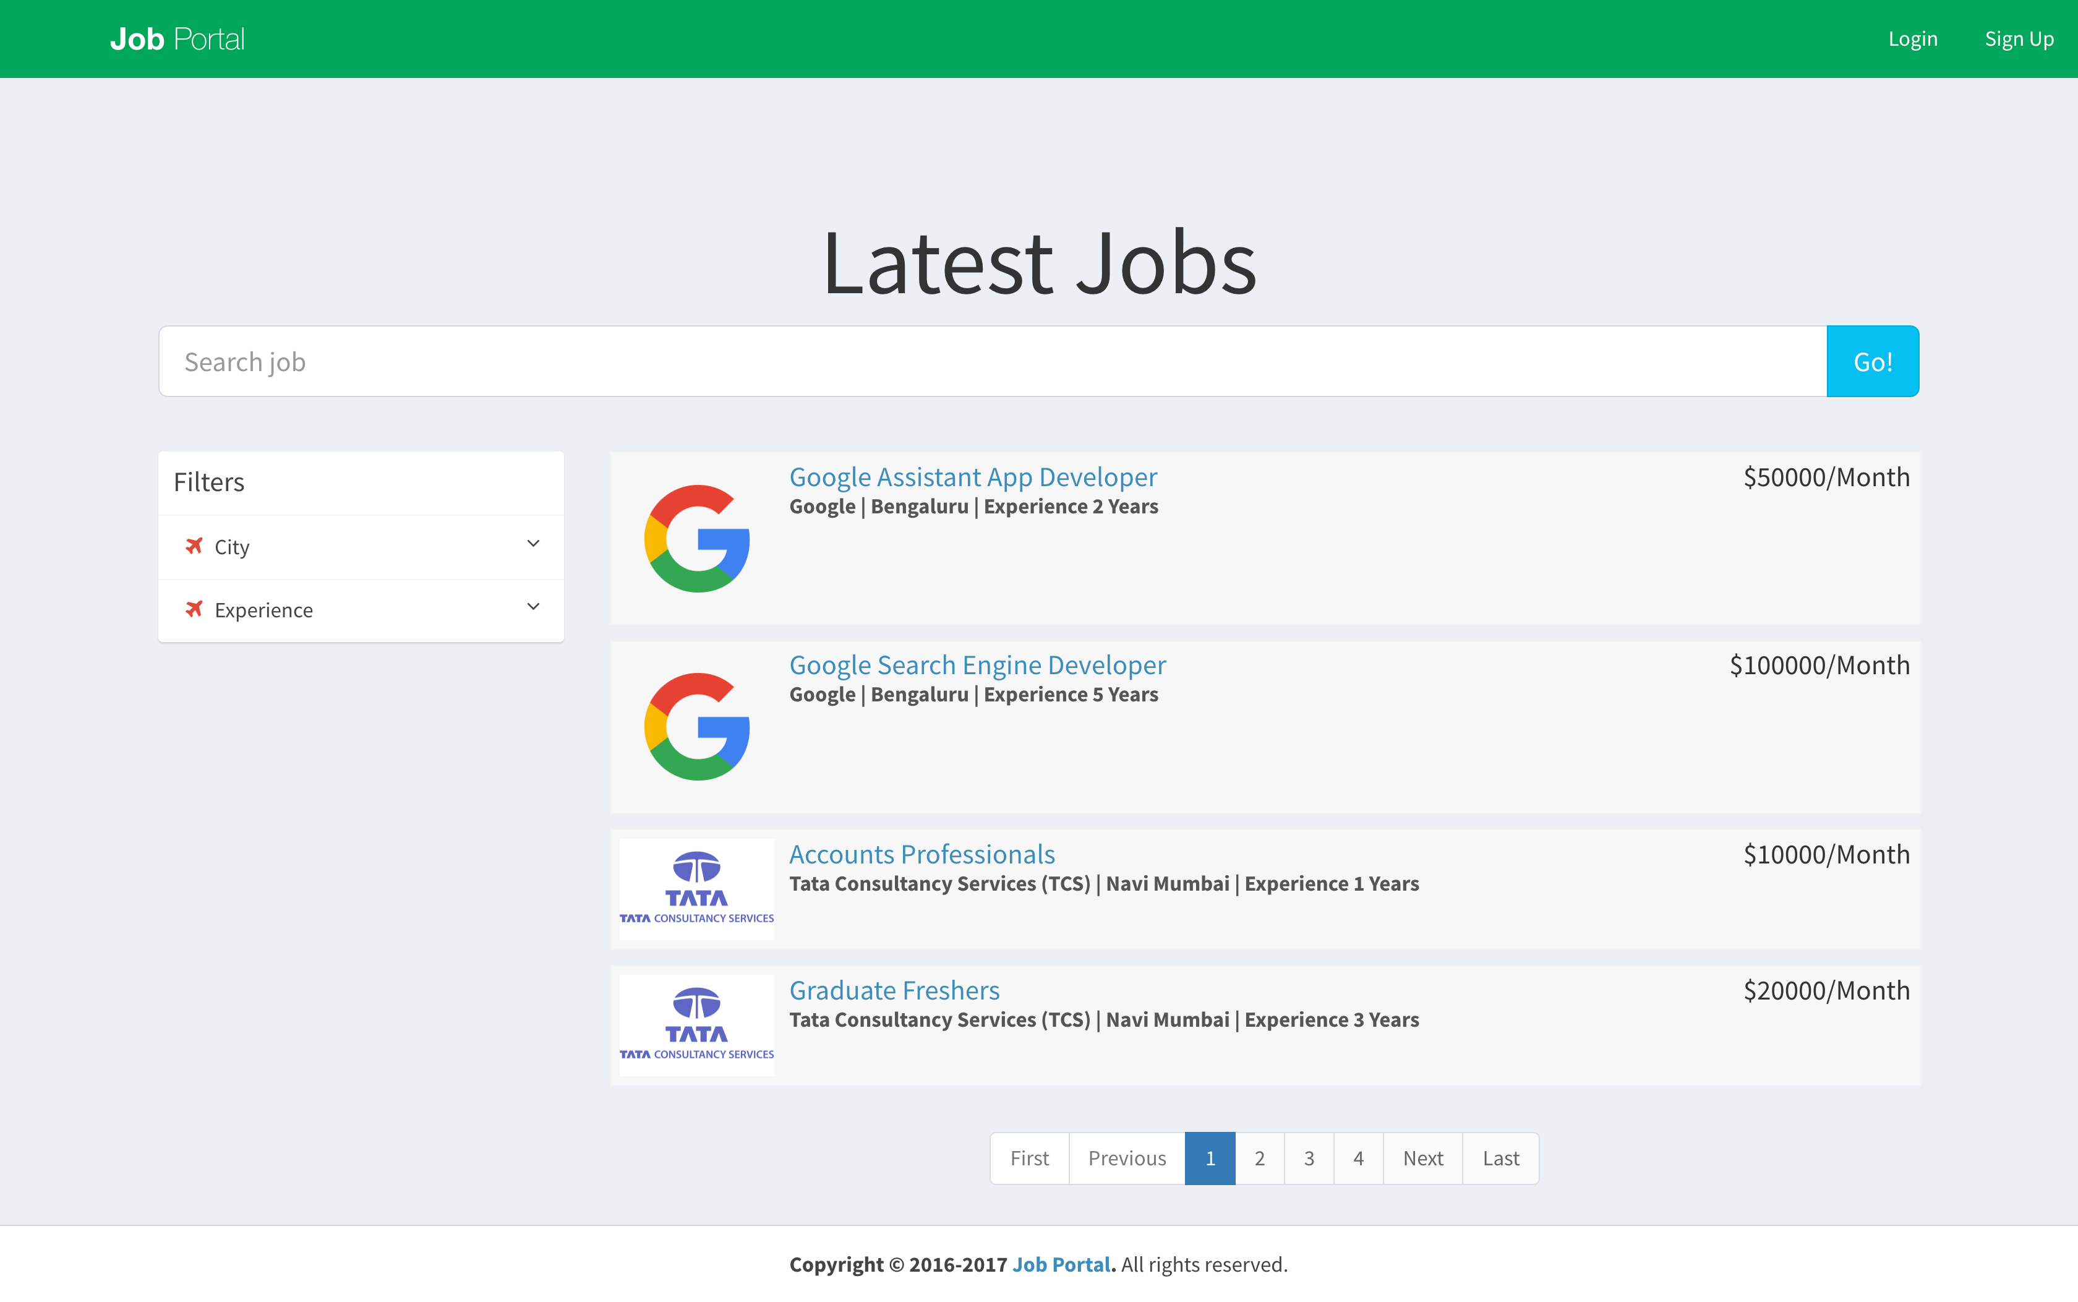The height and width of the screenshot is (1302, 2078).
Task: Go to page 4 of results
Action: coord(1358,1159)
